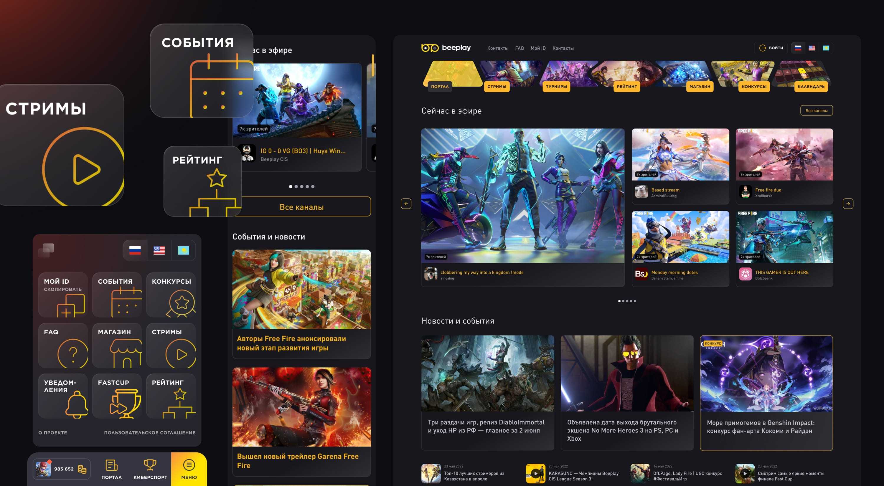This screenshot has height=486, width=884.
Task: Tap the user avatar in bottom bar
Action: point(43,469)
